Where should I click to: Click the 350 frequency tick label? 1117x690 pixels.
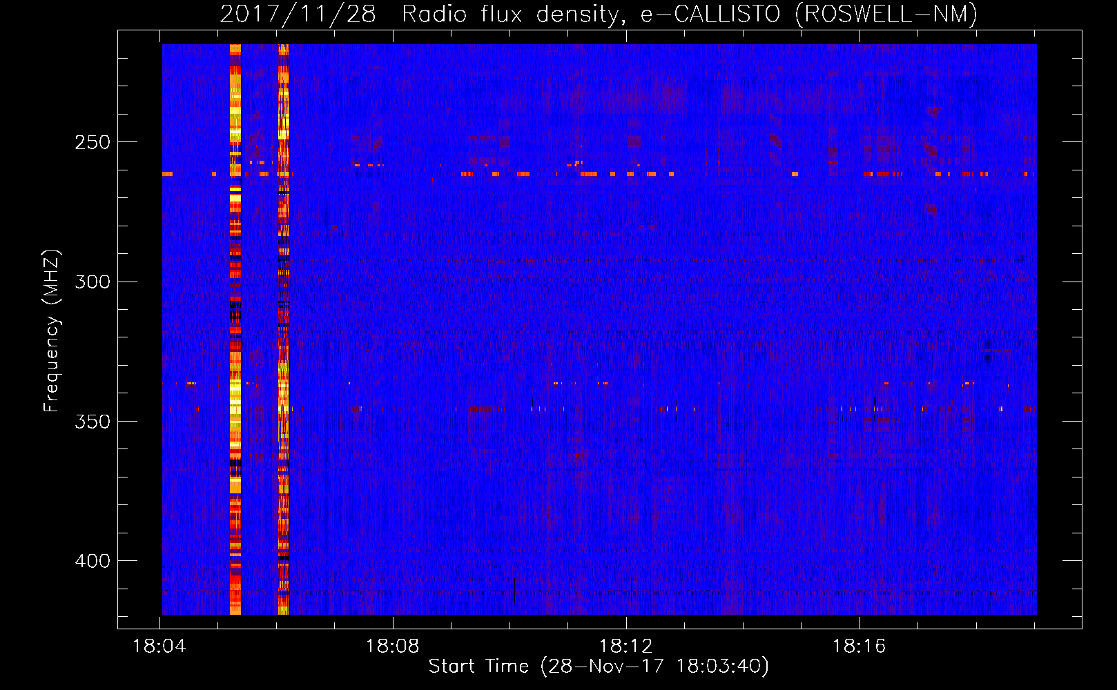[93, 421]
